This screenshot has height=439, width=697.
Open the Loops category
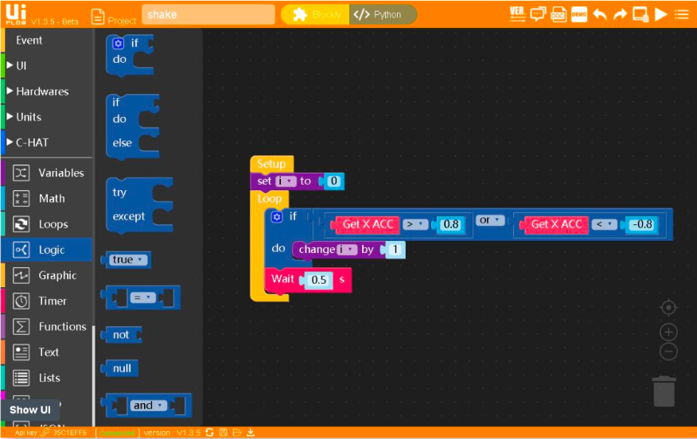[x=48, y=224]
